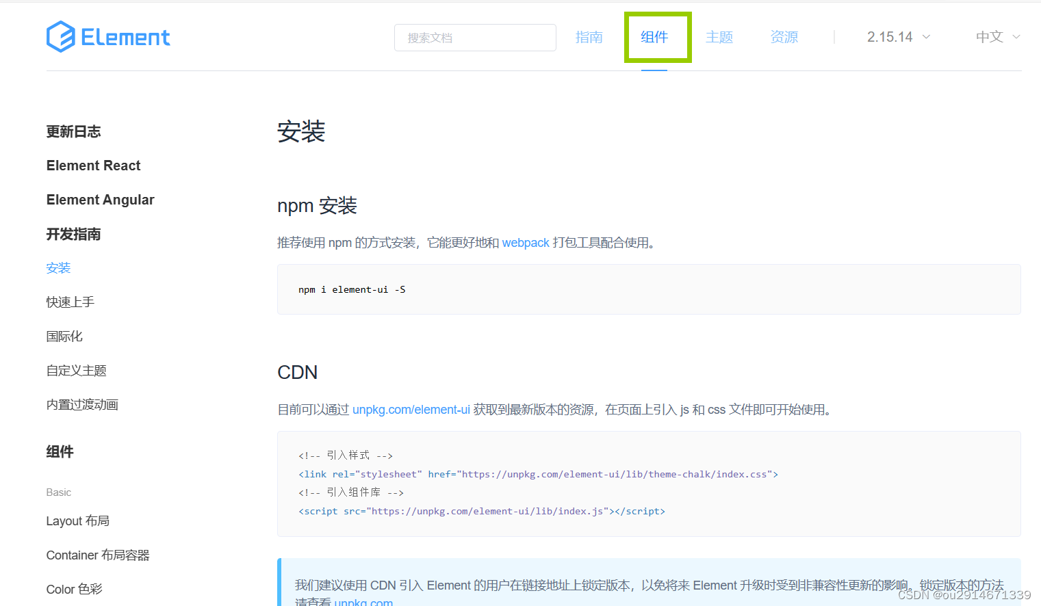Click the stylesheet link tag code line

[538, 474]
